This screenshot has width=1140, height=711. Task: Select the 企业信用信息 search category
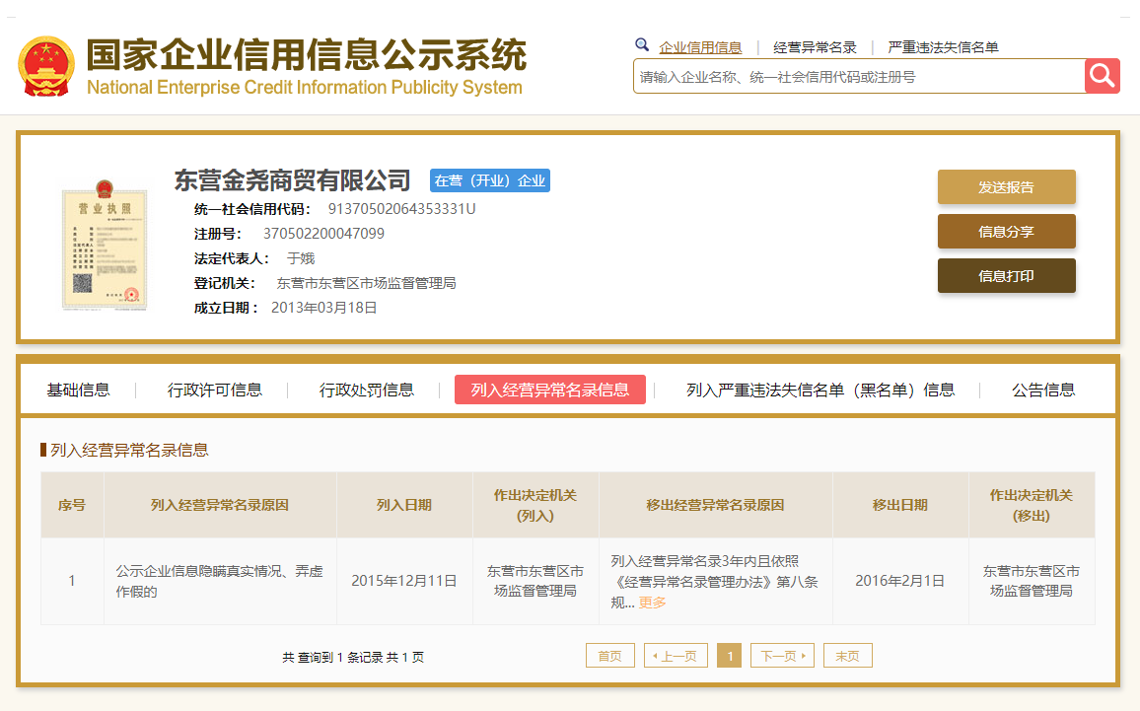click(700, 47)
